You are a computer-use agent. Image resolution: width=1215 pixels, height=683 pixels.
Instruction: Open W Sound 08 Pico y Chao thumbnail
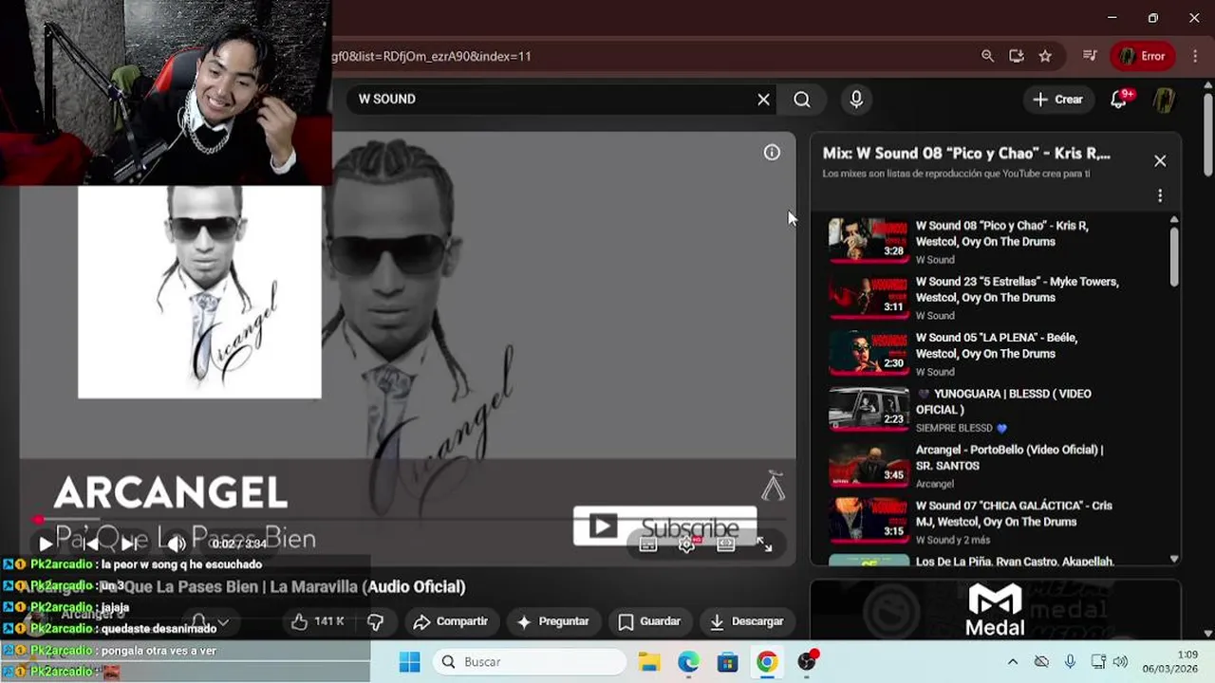[x=869, y=239]
